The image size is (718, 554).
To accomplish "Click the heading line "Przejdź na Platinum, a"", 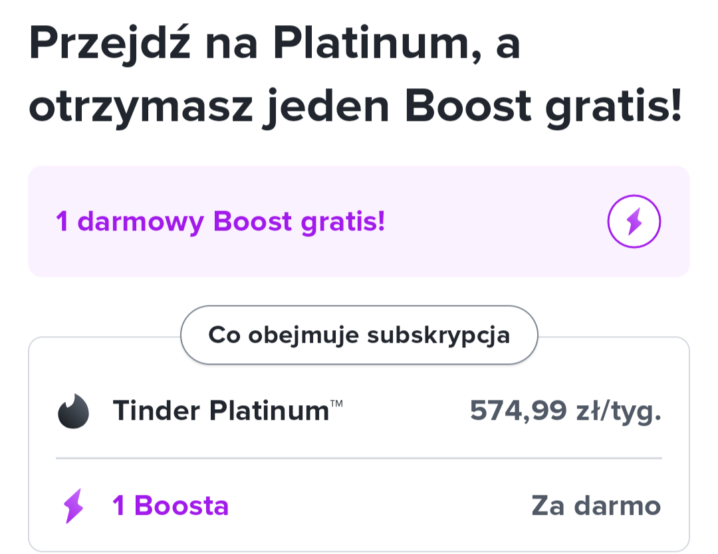I will pyautogui.click(x=274, y=45).
